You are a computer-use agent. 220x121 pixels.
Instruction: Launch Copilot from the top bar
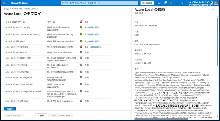147,3
